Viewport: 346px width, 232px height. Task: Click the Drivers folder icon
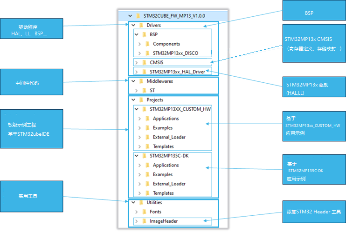(141, 25)
